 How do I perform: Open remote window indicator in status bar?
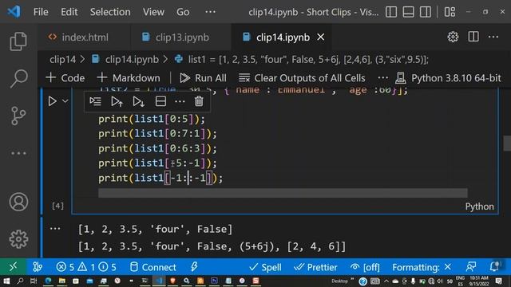coord(13,267)
